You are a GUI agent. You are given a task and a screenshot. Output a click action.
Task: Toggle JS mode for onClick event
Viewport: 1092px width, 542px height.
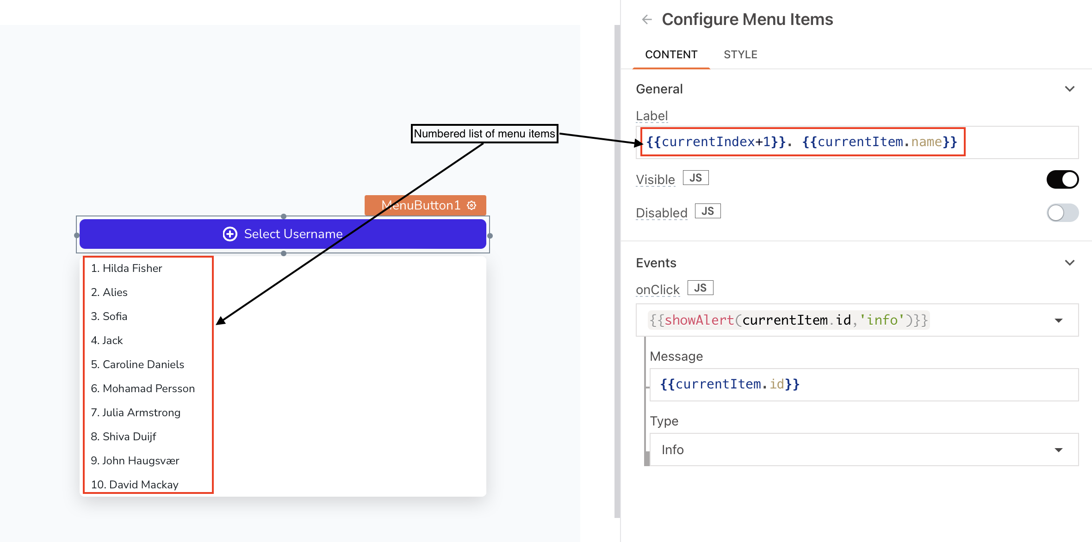coord(700,288)
